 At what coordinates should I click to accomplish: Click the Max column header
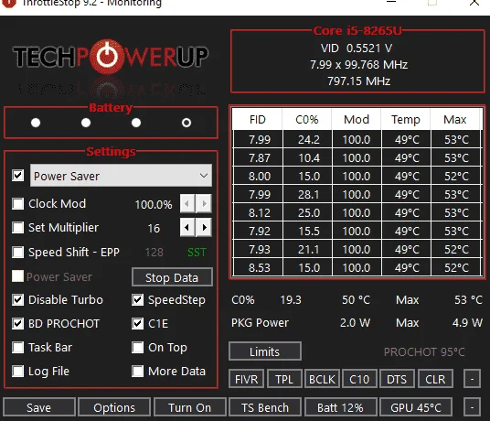455,119
